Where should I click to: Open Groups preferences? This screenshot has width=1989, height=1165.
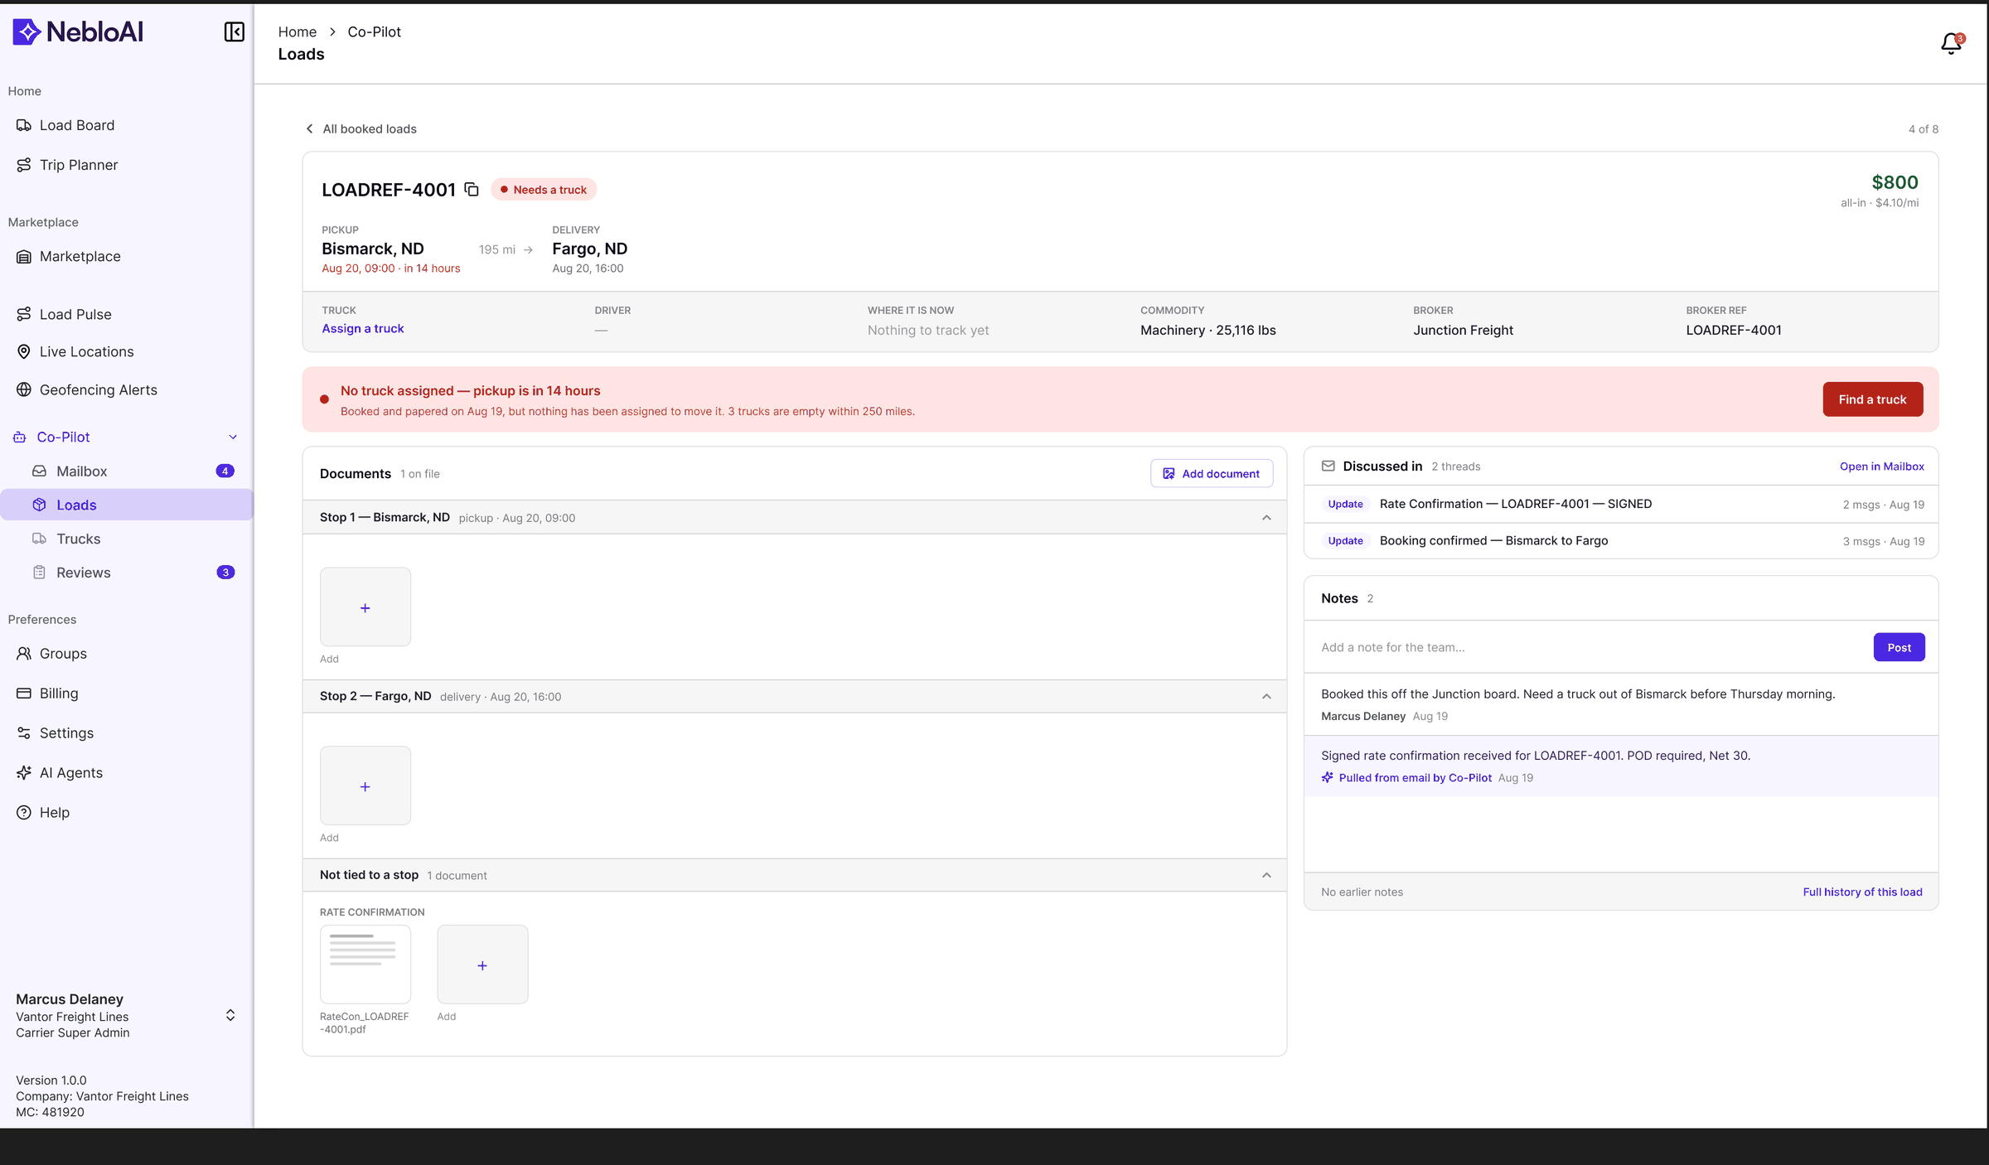click(63, 654)
